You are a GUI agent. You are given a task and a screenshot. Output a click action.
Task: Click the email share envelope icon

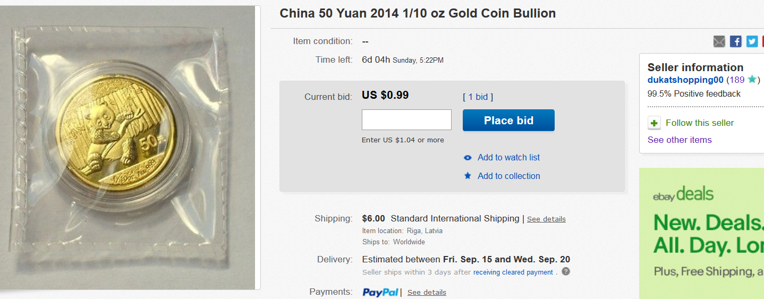click(x=719, y=41)
